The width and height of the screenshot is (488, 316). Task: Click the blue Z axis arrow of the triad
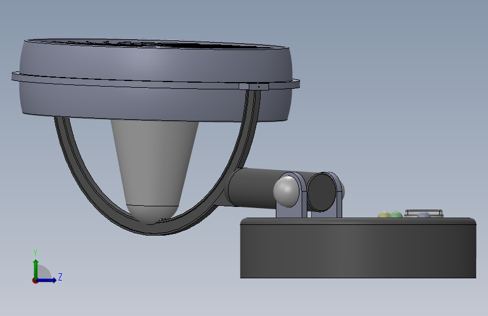coord(47,280)
